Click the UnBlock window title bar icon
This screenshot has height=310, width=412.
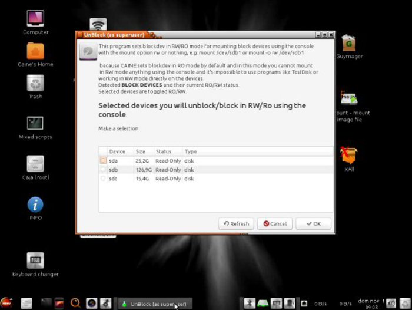[80, 35]
